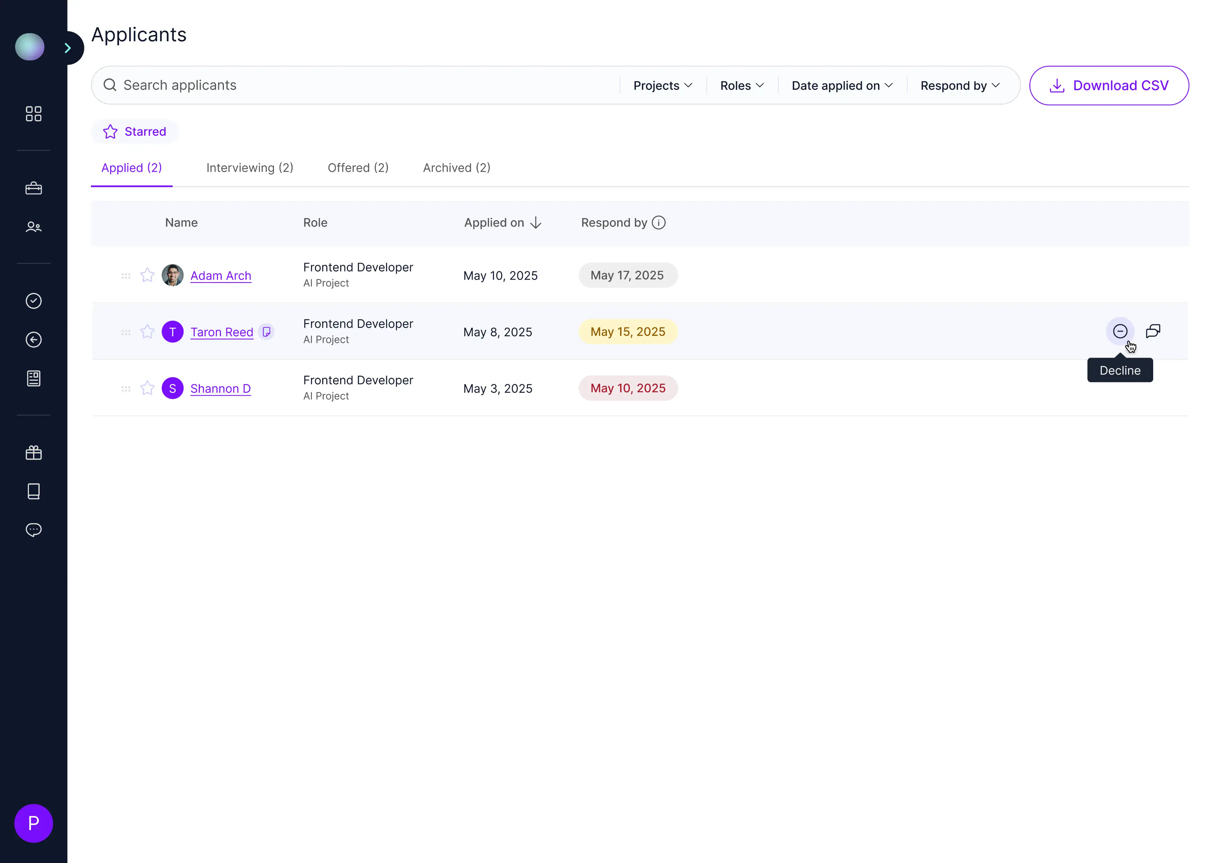Expand the Respond by filter dropdown
This screenshot has height=863, width=1213.
tap(960, 86)
